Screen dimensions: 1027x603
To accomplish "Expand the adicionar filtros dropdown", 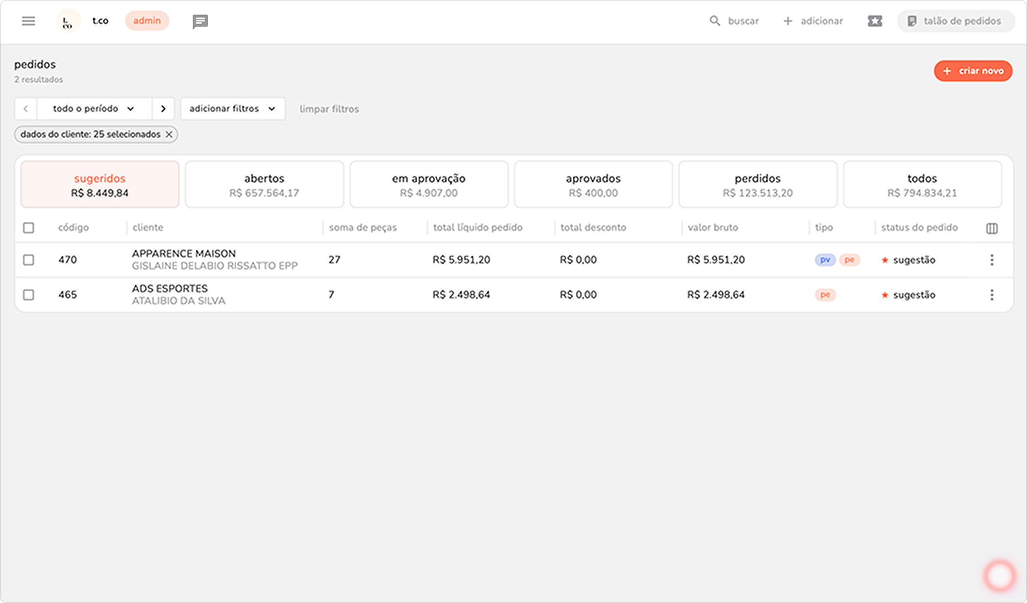I will tap(232, 108).
